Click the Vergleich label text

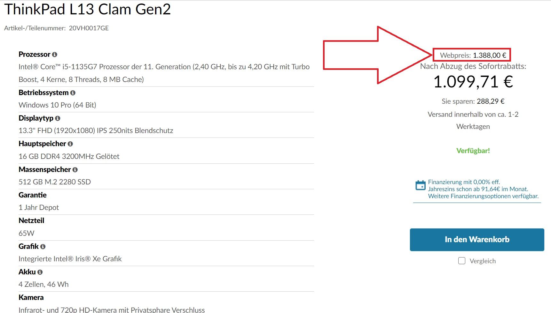(x=483, y=261)
